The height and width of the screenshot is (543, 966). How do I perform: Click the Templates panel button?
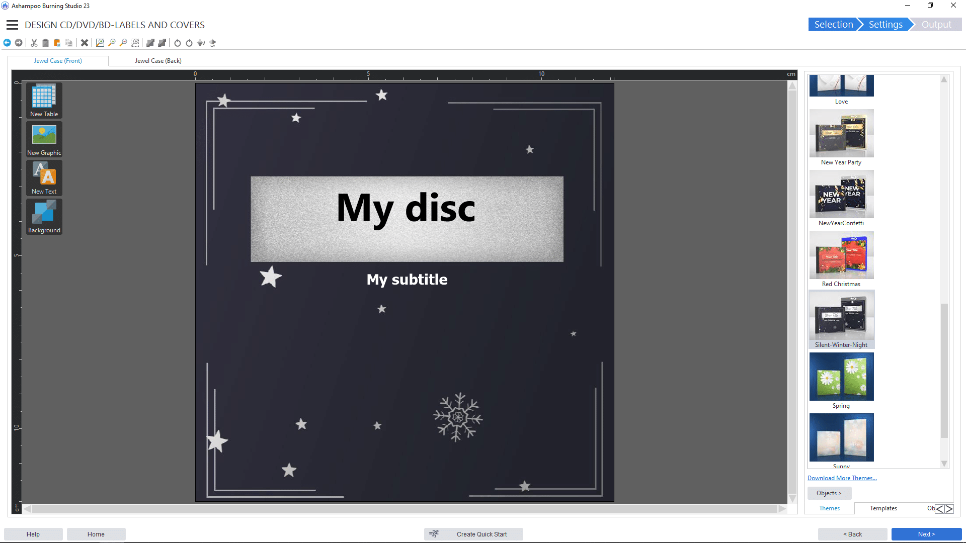point(883,508)
